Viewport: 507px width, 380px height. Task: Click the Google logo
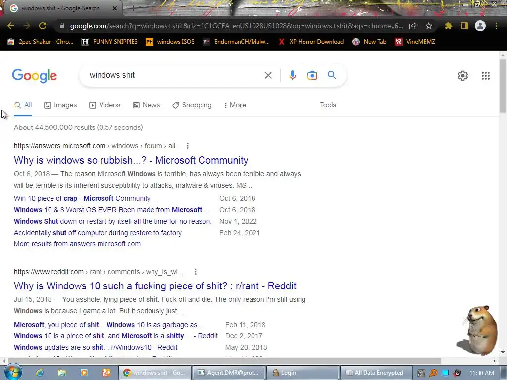coord(34,76)
